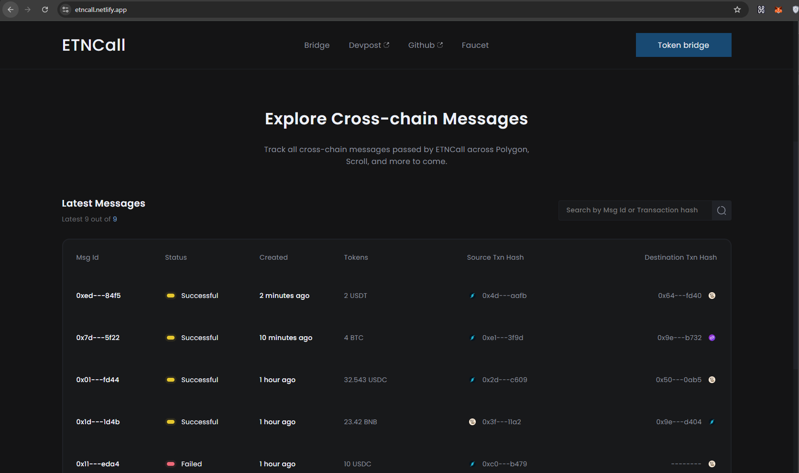This screenshot has width=799, height=473.
Task: Click source chain icon for 0xc0---b479
Action: [x=472, y=464]
